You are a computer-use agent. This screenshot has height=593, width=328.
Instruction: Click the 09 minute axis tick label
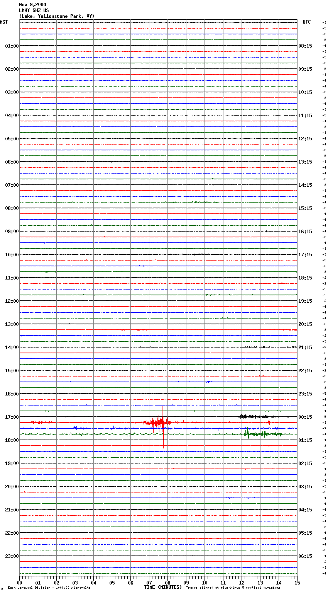click(x=186, y=583)
